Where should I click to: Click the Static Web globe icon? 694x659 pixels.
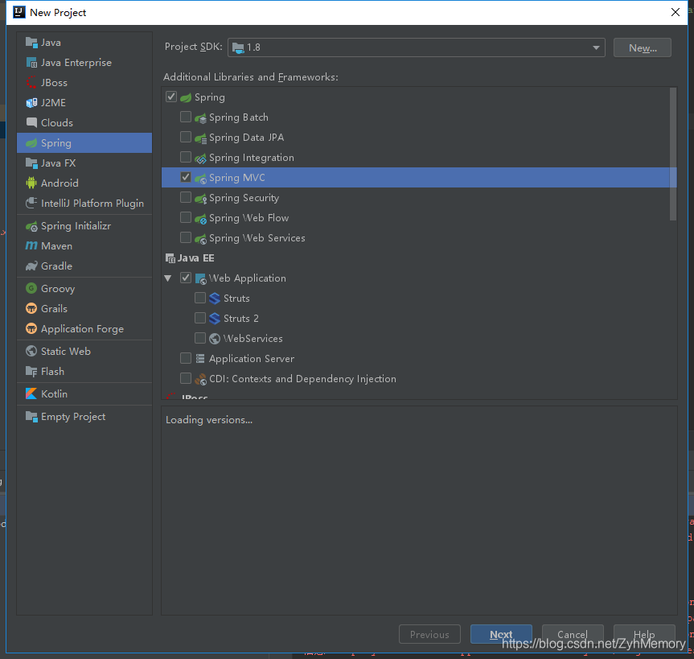click(x=31, y=351)
